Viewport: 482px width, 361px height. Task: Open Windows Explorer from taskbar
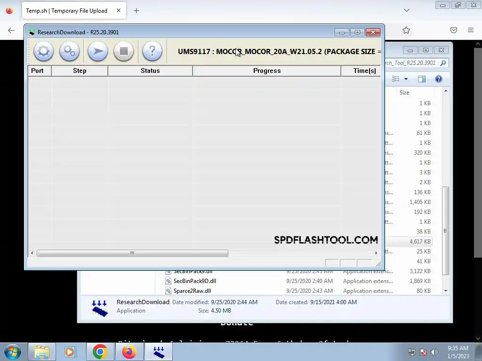(x=42, y=352)
